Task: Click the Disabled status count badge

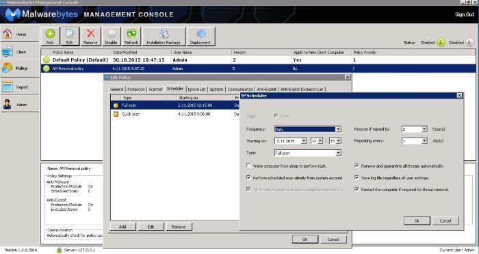Action: [469, 42]
